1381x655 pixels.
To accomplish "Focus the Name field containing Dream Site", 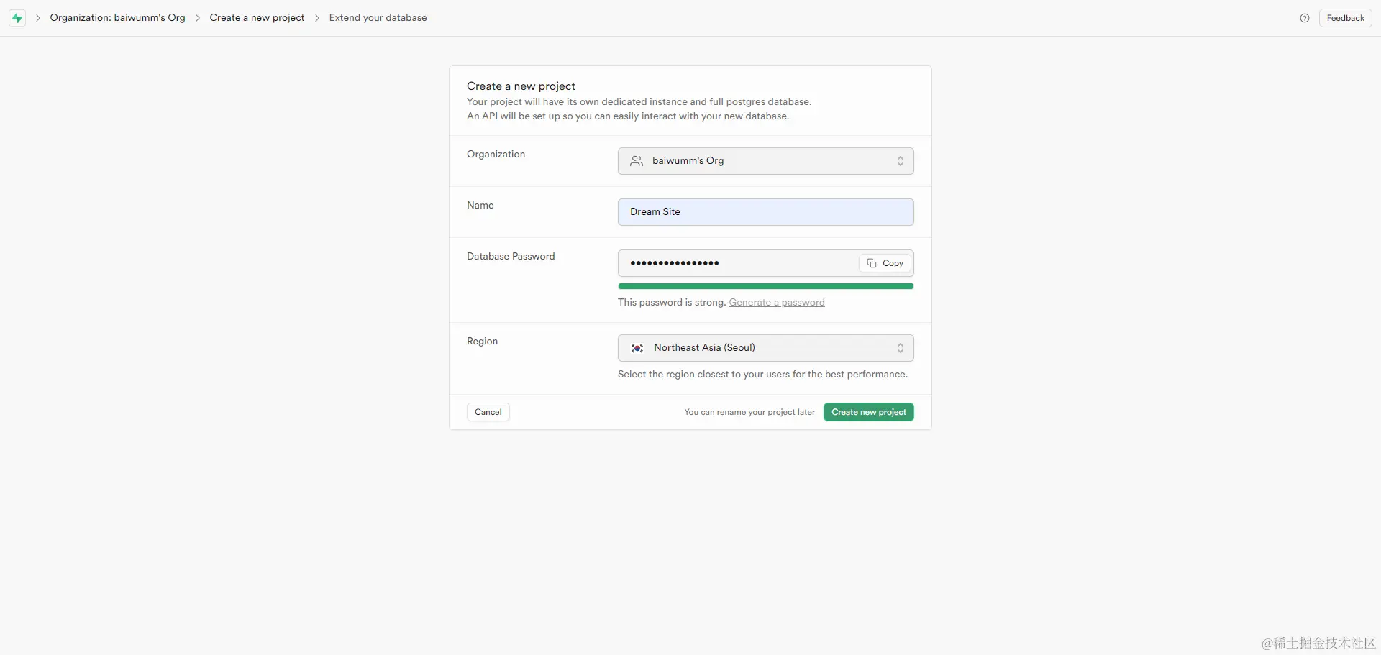I will click(x=766, y=212).
